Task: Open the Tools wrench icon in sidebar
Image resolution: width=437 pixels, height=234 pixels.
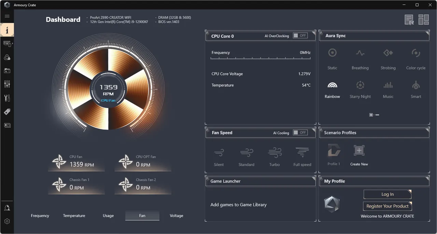Action: [x=7, y=98]
